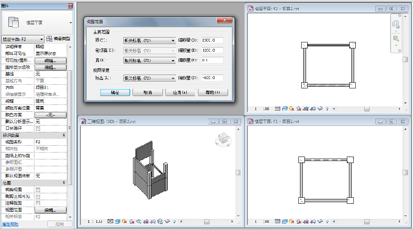Toggle crop view in 3D view bar
414x230 pixels.
(146, 222)
